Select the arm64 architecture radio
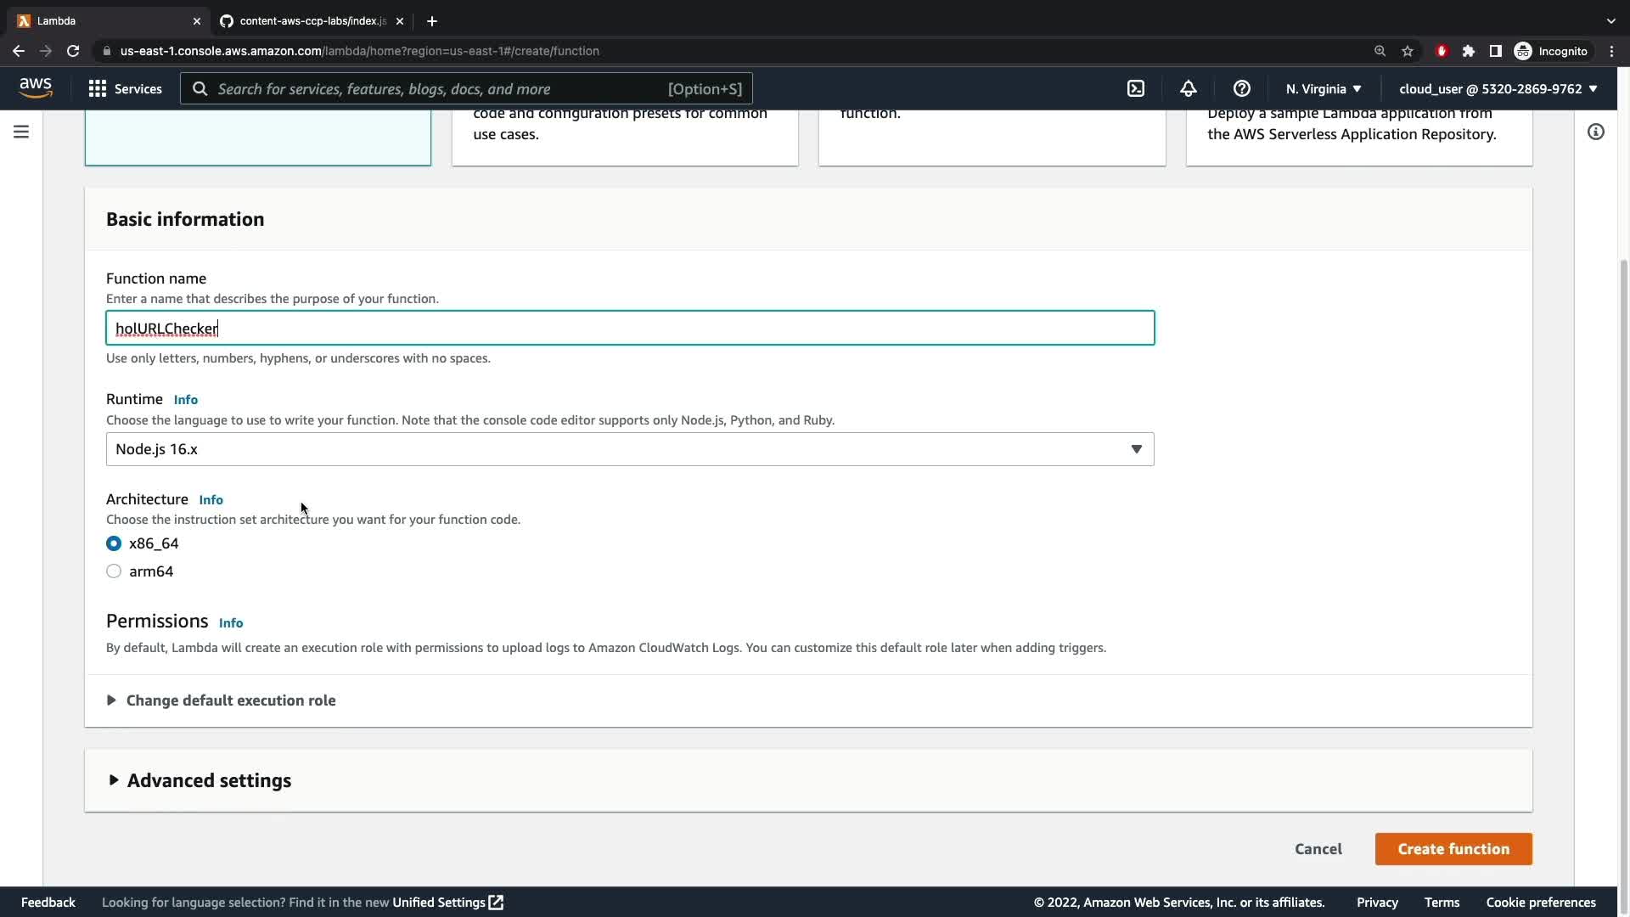 click(114, 571)
